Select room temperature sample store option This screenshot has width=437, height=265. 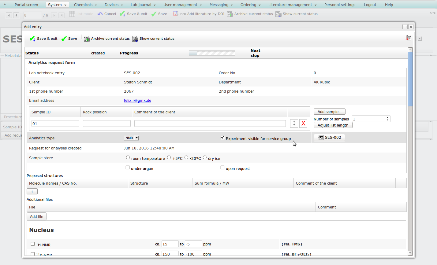[x=128, y=157]
